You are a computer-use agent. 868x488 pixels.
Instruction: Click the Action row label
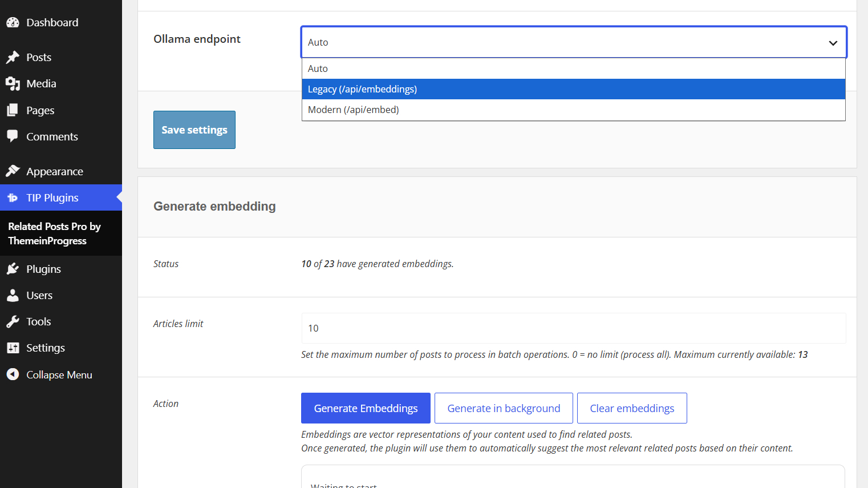(x=166, y=404)
